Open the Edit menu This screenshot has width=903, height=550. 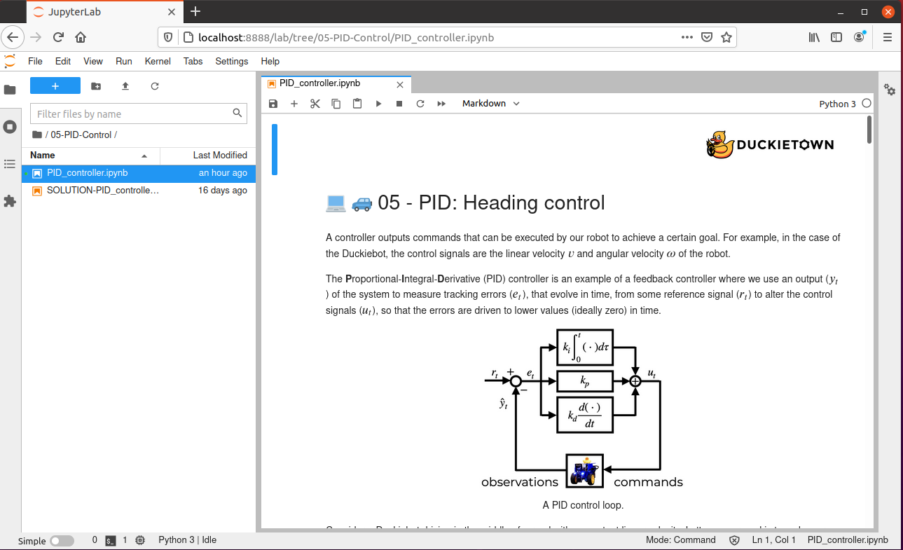pyautogui.click(x=63, y=61)
